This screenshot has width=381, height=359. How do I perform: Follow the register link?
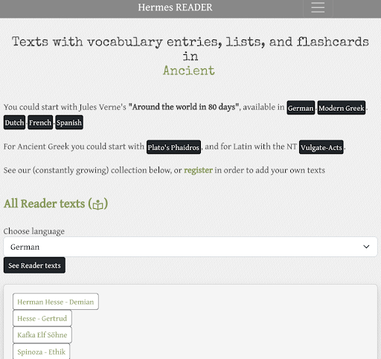[x=198, y=170]
